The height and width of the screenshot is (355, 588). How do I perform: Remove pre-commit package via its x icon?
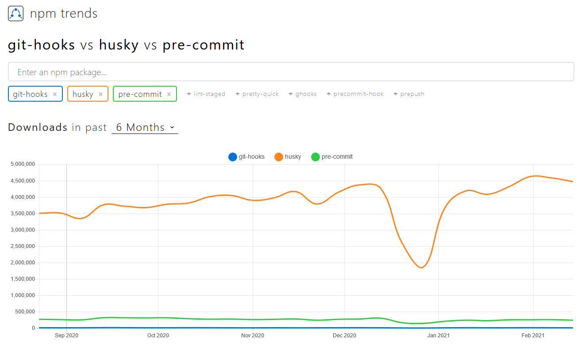(169, 94)
